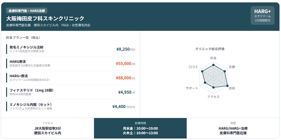Click the 実績 axis label on radar chart
Image resolution: width=281 pixels, height=140 pixels.
click(232, 66)
